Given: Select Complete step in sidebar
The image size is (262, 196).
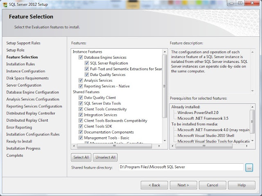Looking at the screenshot, I should [15, 156].
